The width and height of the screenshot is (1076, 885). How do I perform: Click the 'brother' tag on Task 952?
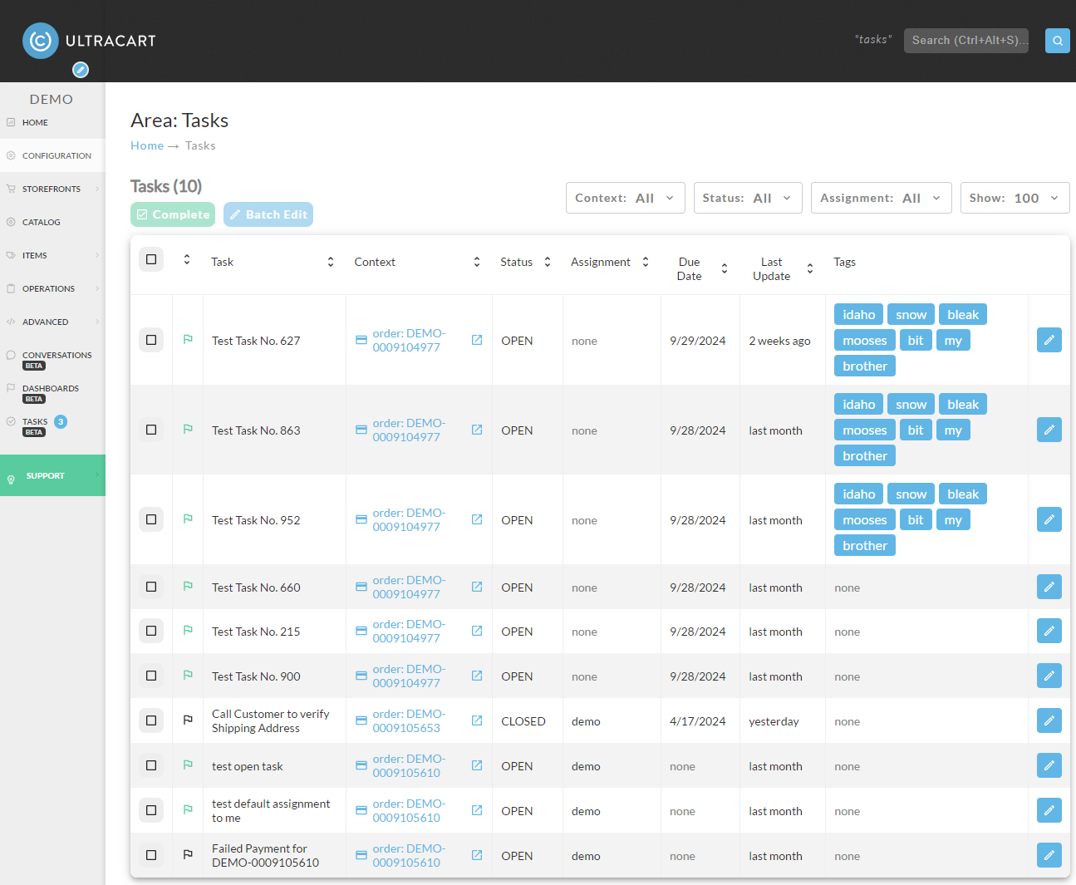(x=864, y=545)
